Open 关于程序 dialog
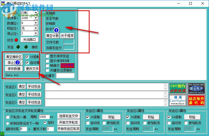 click(x=67, y=36)
